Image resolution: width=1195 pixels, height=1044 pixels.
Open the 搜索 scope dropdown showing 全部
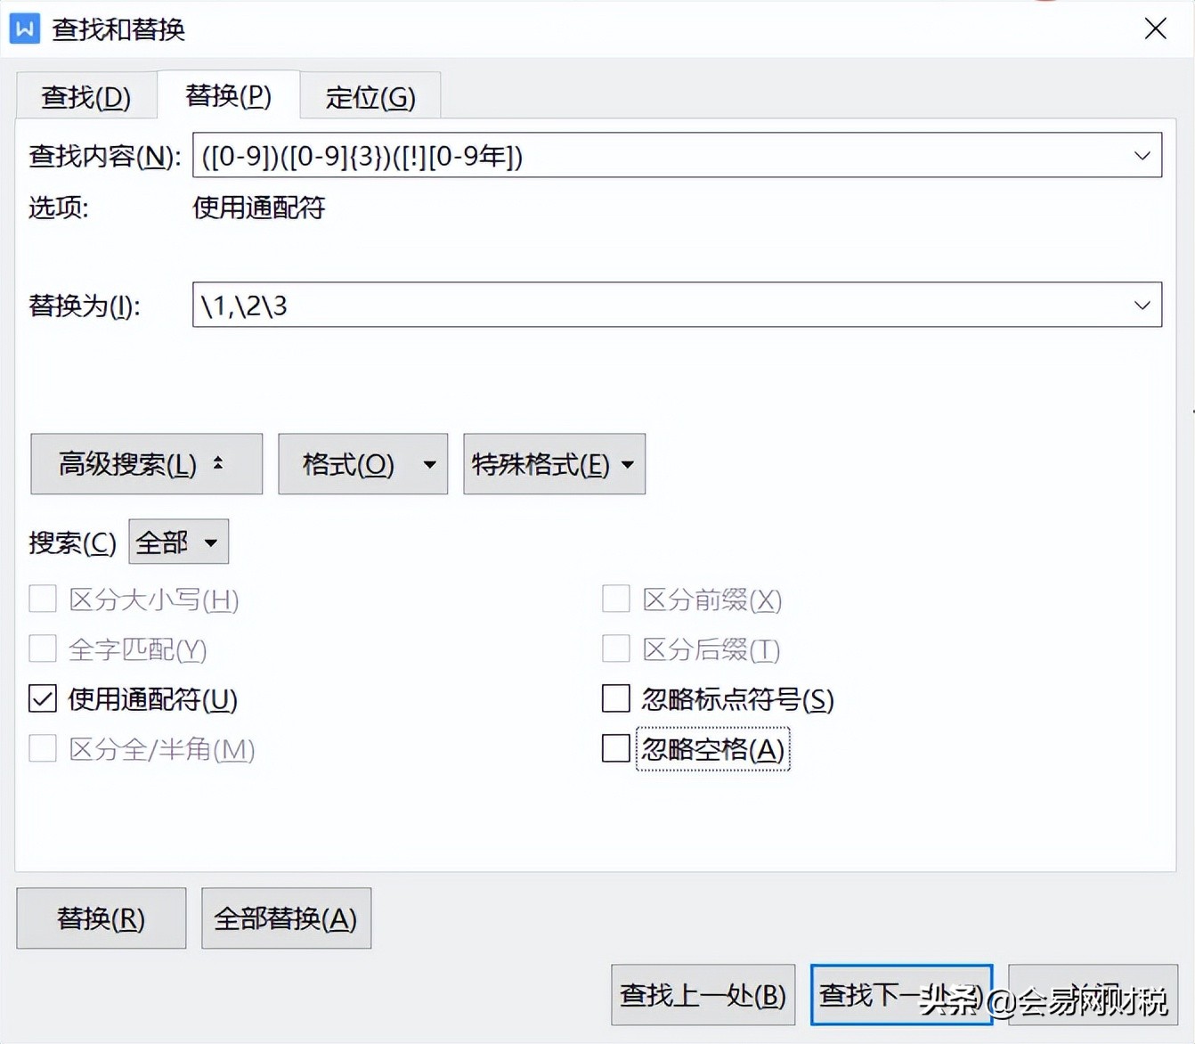coord(179,542)
